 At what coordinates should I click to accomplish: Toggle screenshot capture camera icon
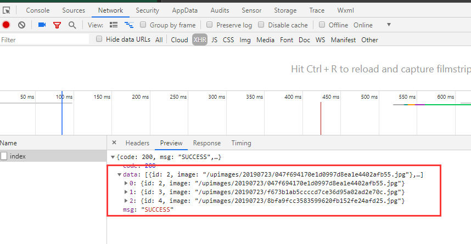coord(42,25)
